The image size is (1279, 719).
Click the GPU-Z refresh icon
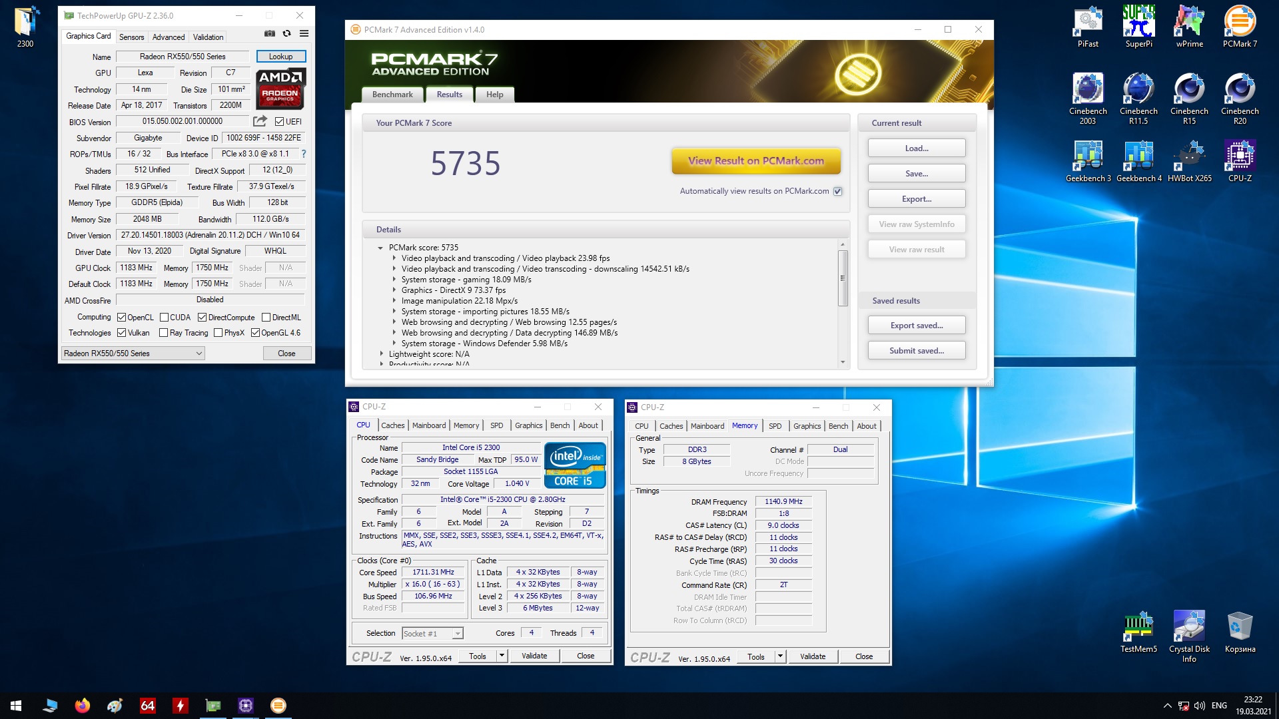pyautogui.click(x=286, y=33)
